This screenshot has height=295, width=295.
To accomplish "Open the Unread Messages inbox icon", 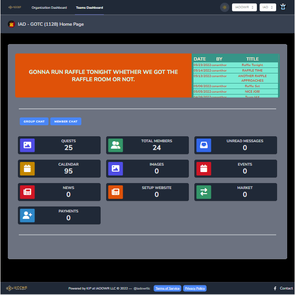I will point(204,145).
